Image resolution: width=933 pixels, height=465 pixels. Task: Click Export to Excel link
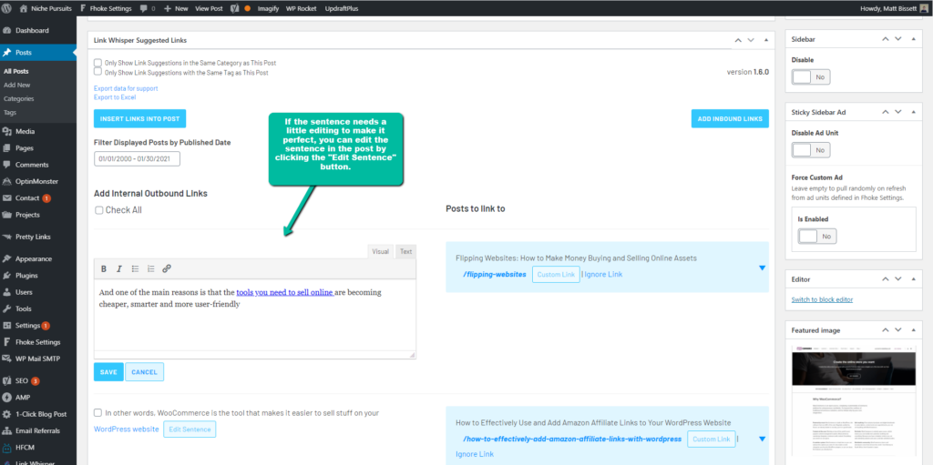point(115,97)
